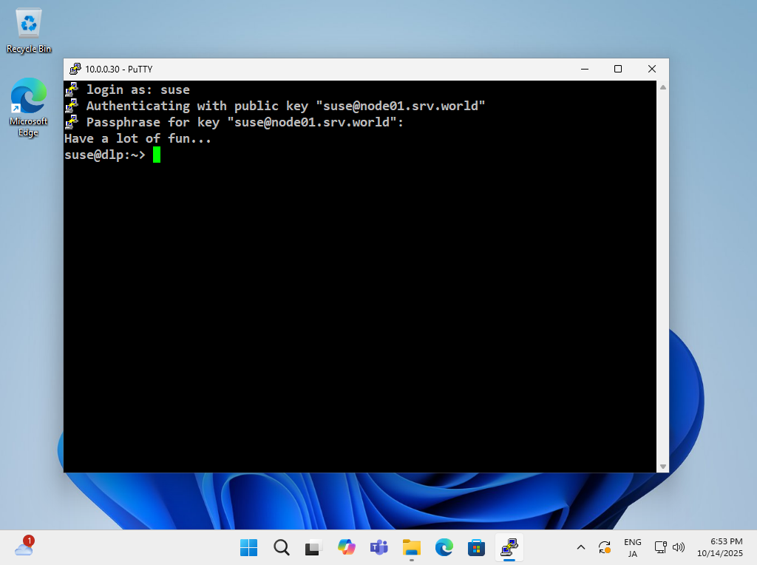
Task: Open the volume speaker control in the tray
Action: click(x=679, y=547)
